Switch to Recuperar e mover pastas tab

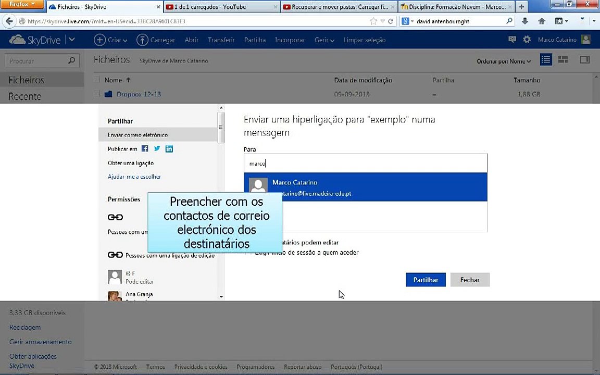click(339, 6)
